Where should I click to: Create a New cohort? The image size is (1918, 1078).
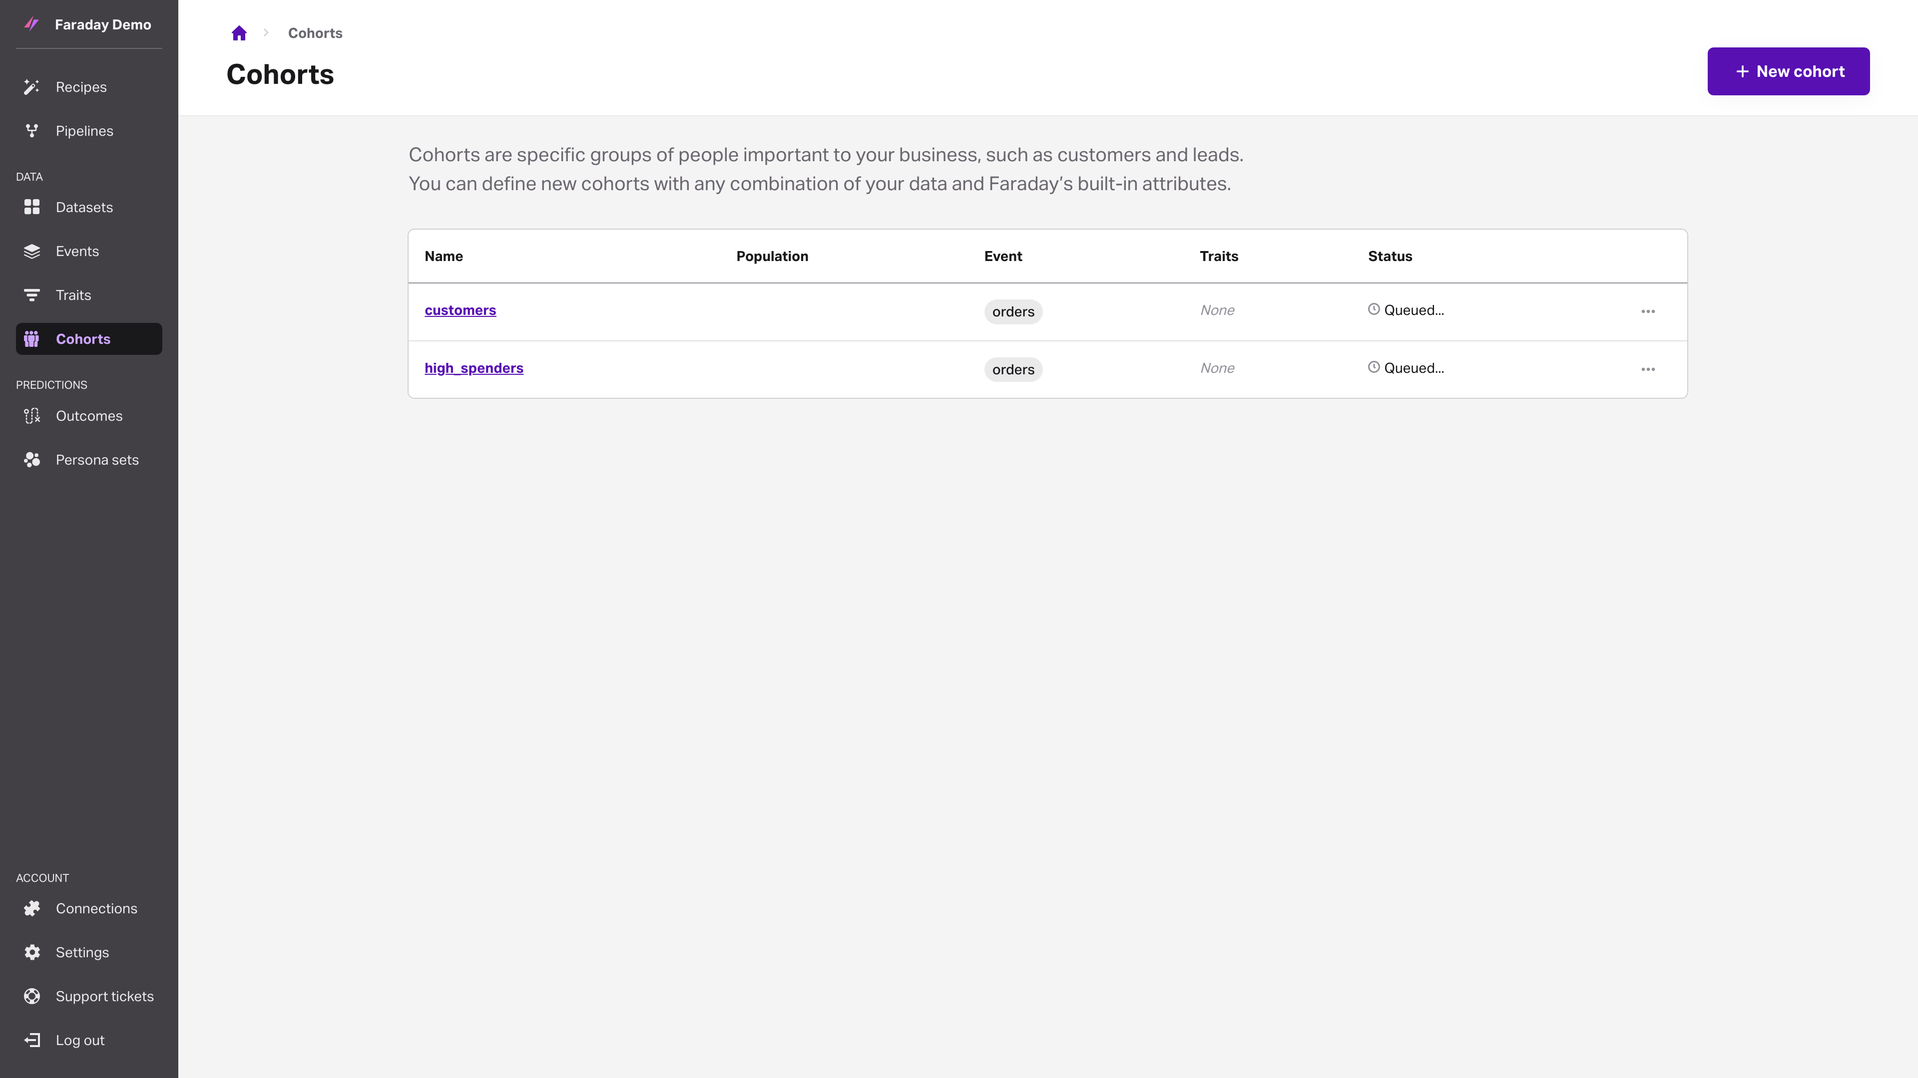point(1789,71)
